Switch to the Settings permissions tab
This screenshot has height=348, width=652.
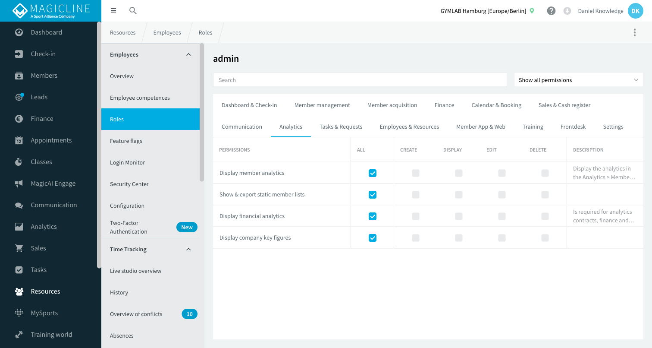click(x=613, y=127)
